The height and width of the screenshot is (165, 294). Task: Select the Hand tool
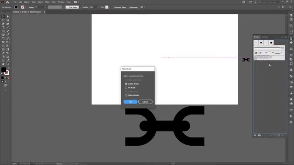pyautogui.click(x=3, y=64)
